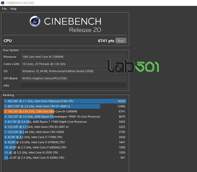Image resolution: width=197 pixels, height=172 pixels.
Task: Select the Xeon Platinum 8168 ranking row
Action: 65,101
